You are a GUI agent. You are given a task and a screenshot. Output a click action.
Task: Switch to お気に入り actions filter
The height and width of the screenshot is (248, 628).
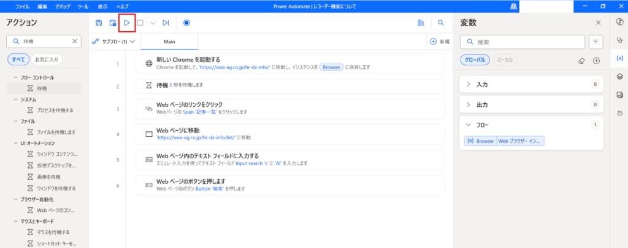[x=47, y=59]
